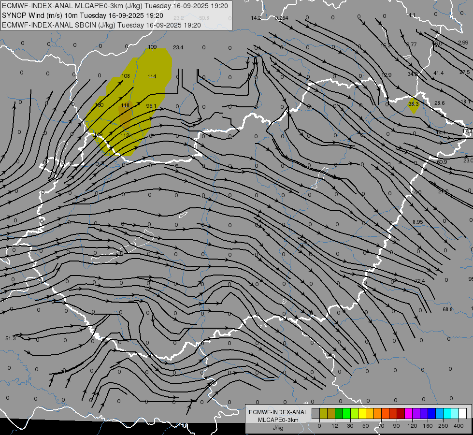
Task: Click the map value 9.77
Action: pos(412,44)
